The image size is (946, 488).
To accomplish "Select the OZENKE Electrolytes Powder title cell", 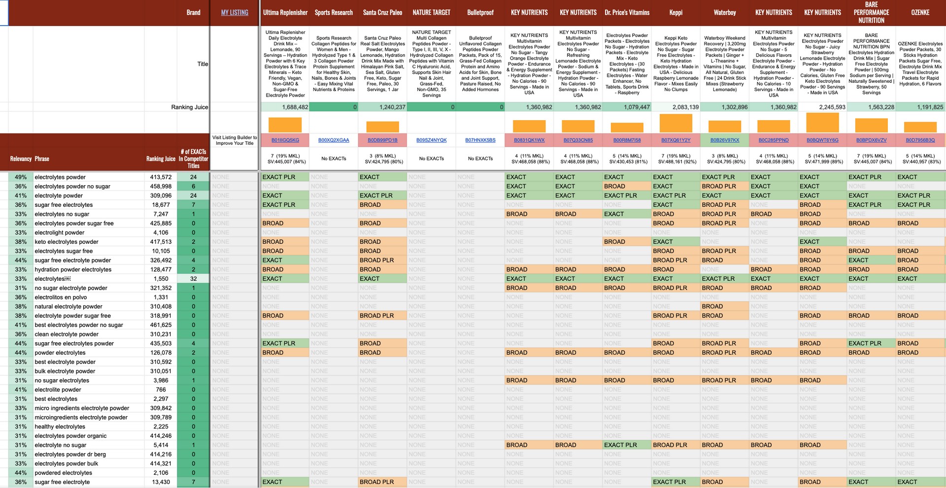I will coord(920,64).
